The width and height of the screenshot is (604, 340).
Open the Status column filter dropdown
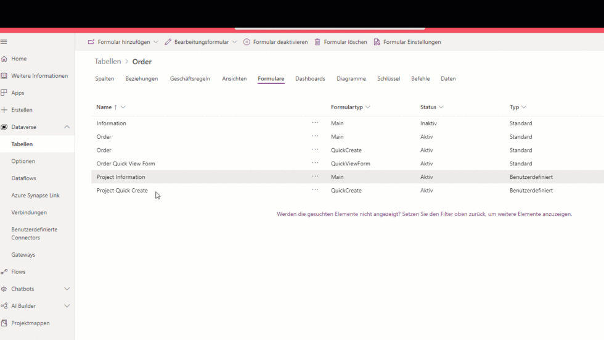[441, 107]
